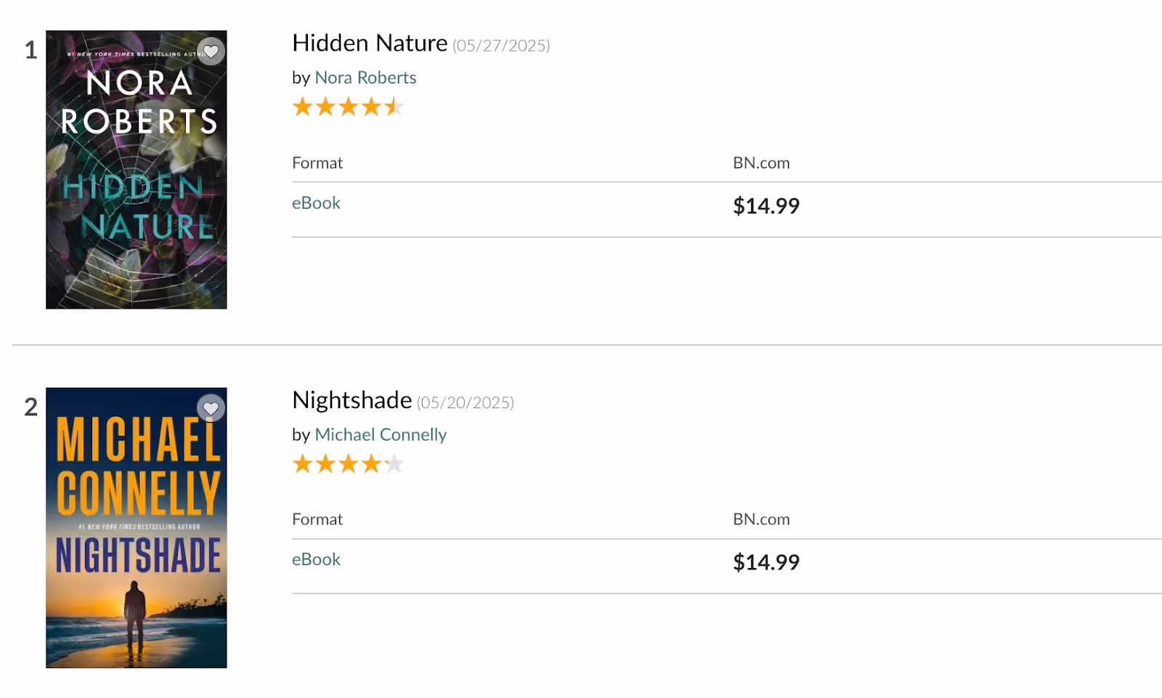Open Hidden Nature book cover image

tap(137, 170)
